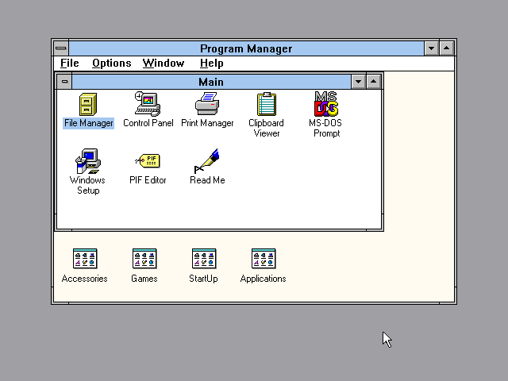The width and height of the screenshot is (508, 381).
Task: Click the "File Manager" label text
Action: click(x=88, y=123)
